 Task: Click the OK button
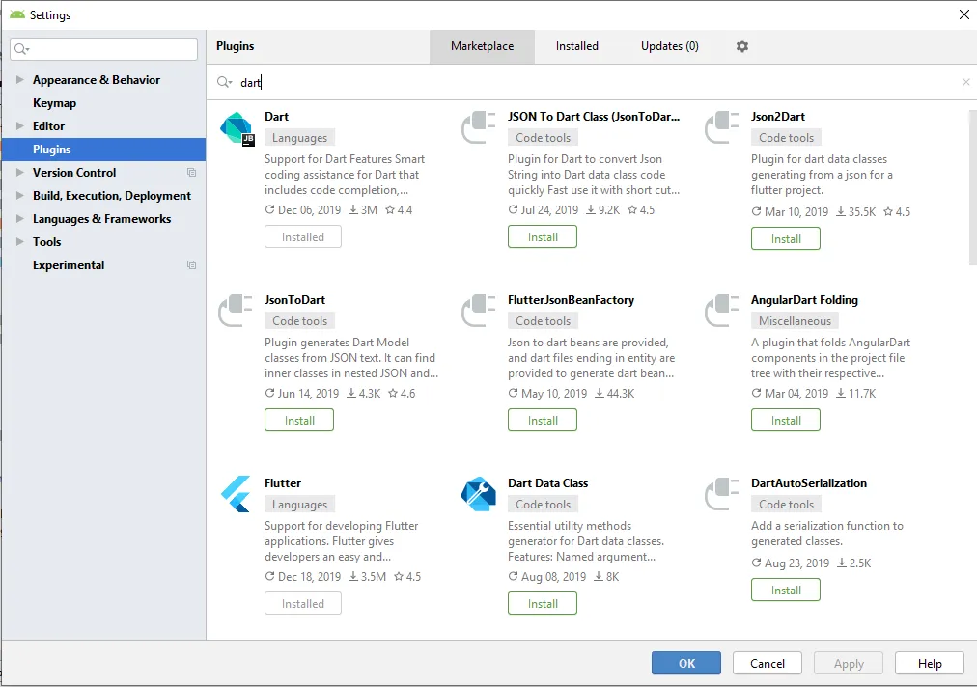[x=686, y=663]
